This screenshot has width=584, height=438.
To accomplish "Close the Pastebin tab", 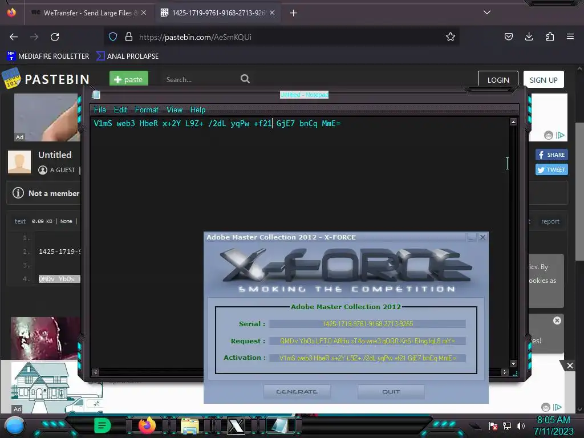I will click(x=272, y=13).
